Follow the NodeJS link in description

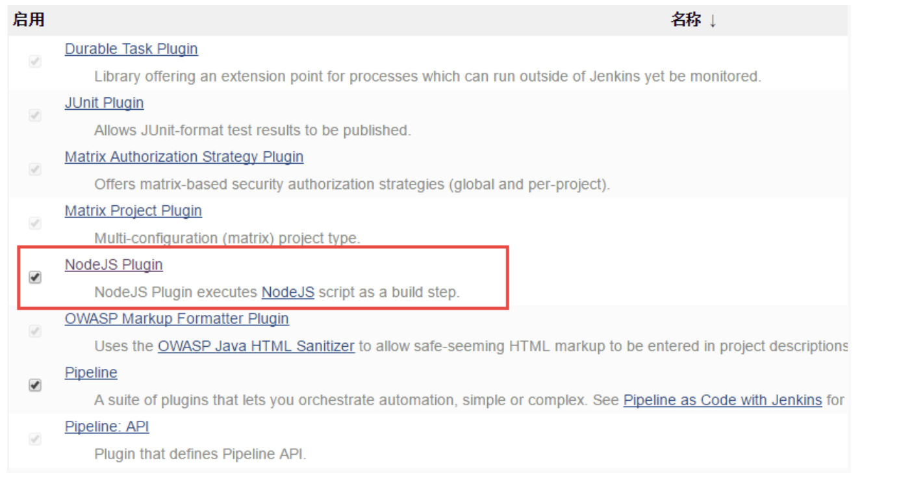pos(288,292)
